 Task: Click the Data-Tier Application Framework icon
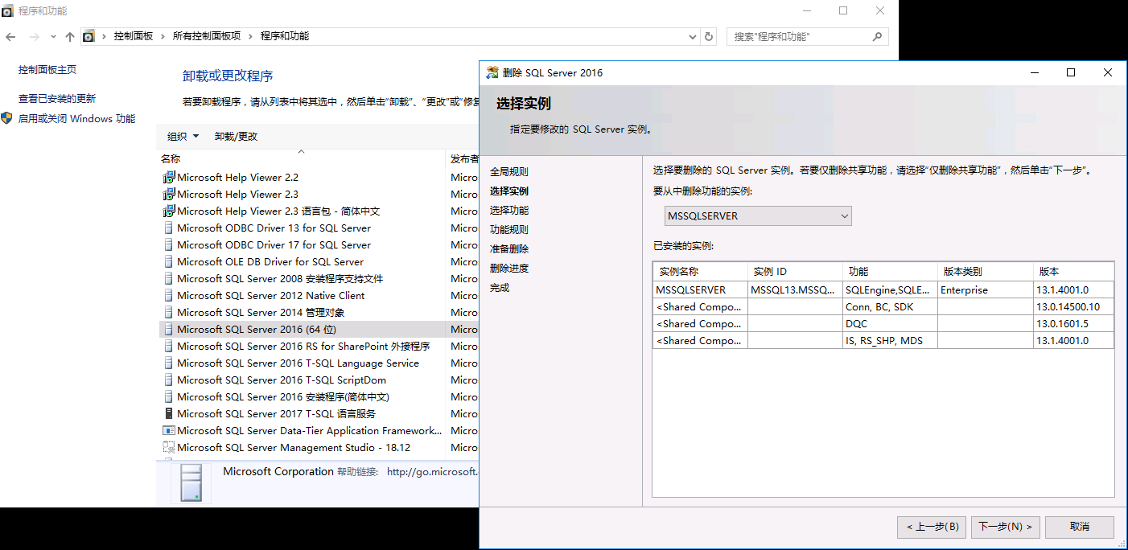pos(168,431)
